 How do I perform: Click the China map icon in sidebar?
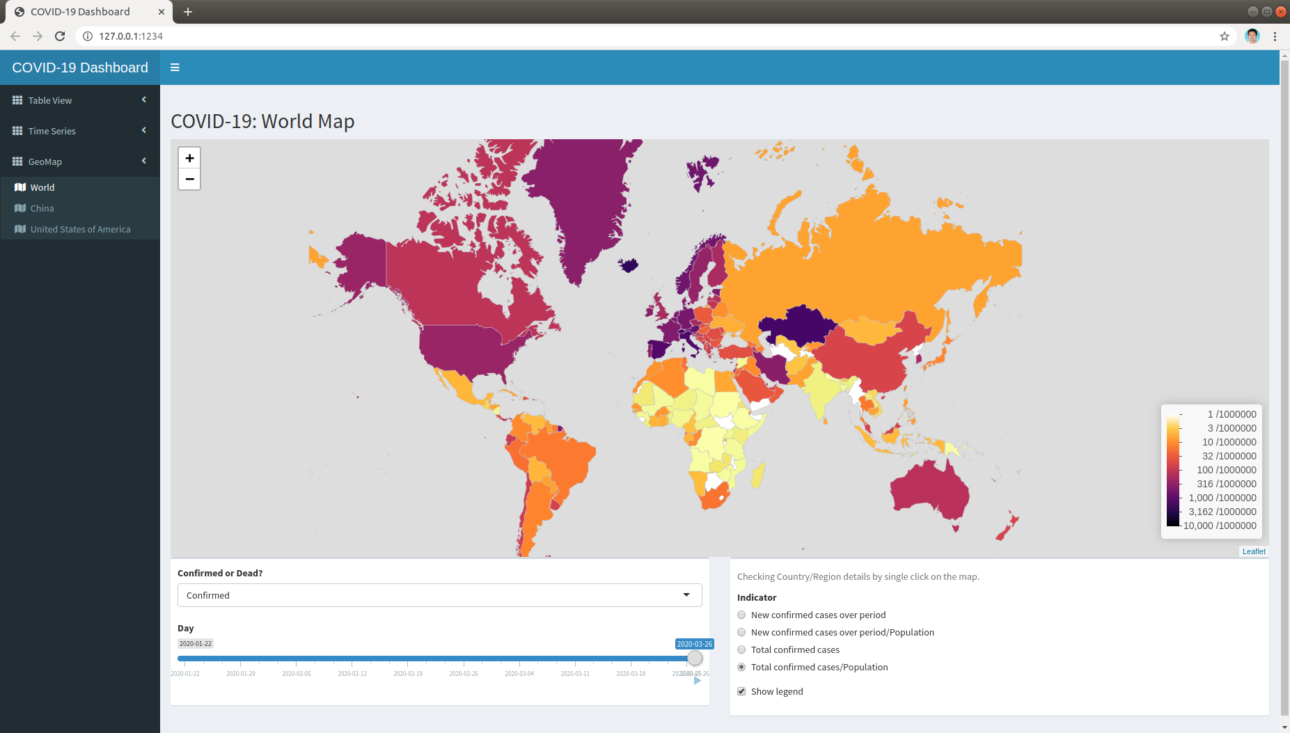[x=20, y=208]
